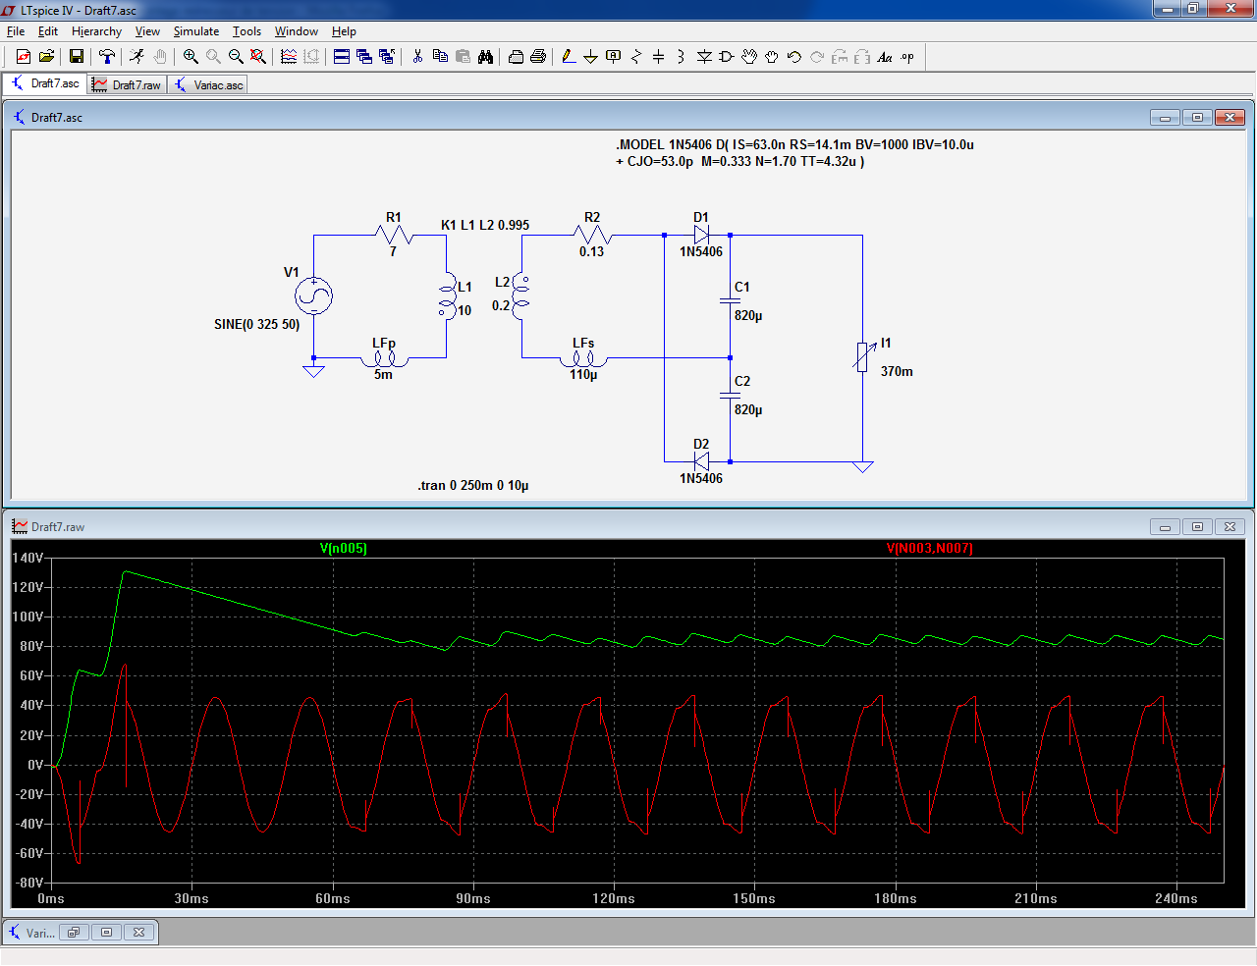Click the green V(n005) trace label

[344, 549]
